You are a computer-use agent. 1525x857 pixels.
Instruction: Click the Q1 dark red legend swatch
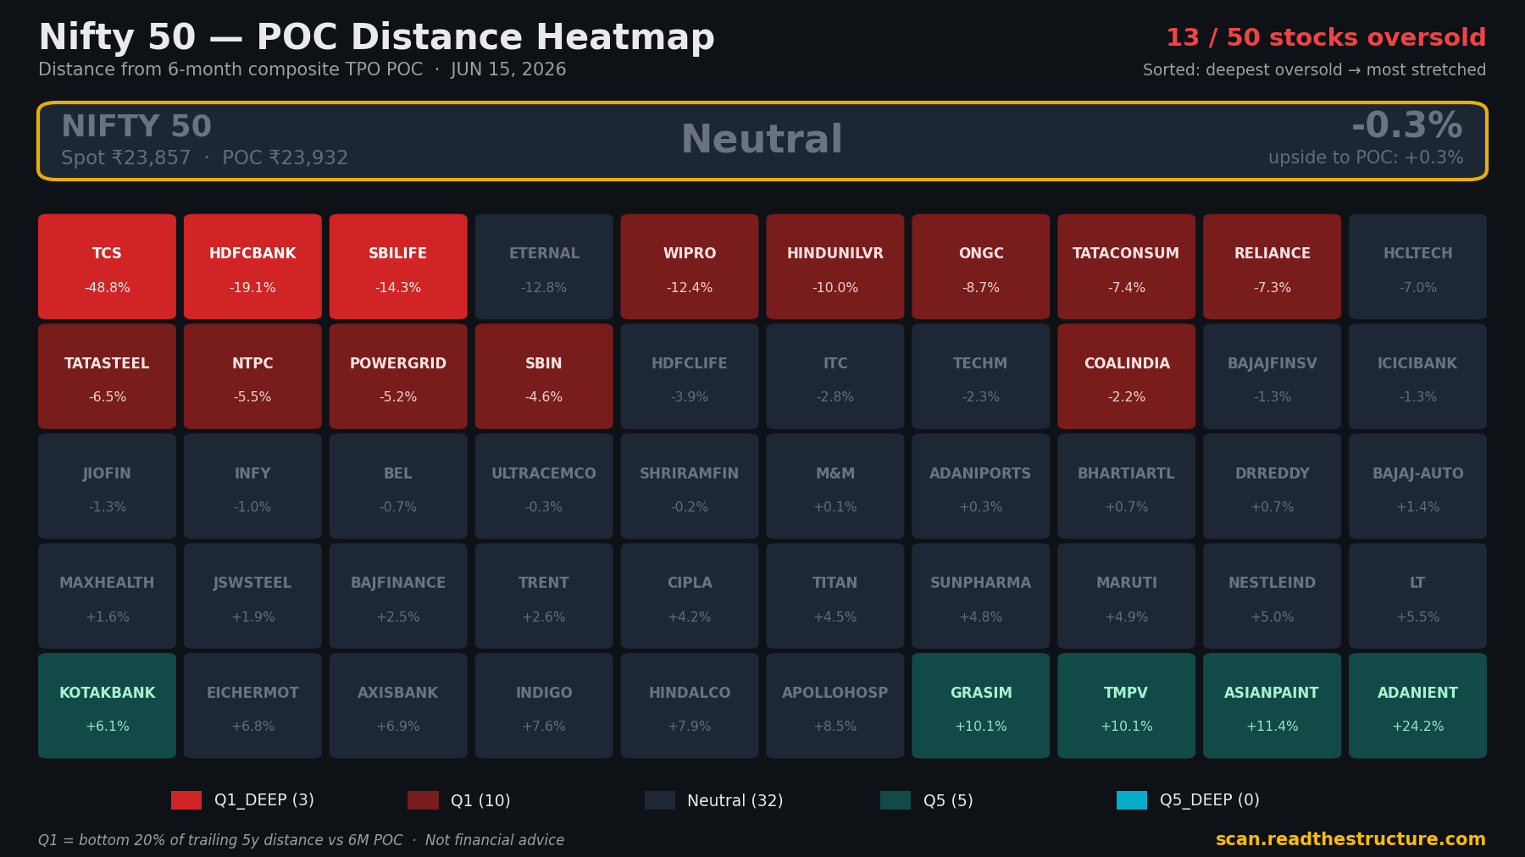[x=423, y=800]
